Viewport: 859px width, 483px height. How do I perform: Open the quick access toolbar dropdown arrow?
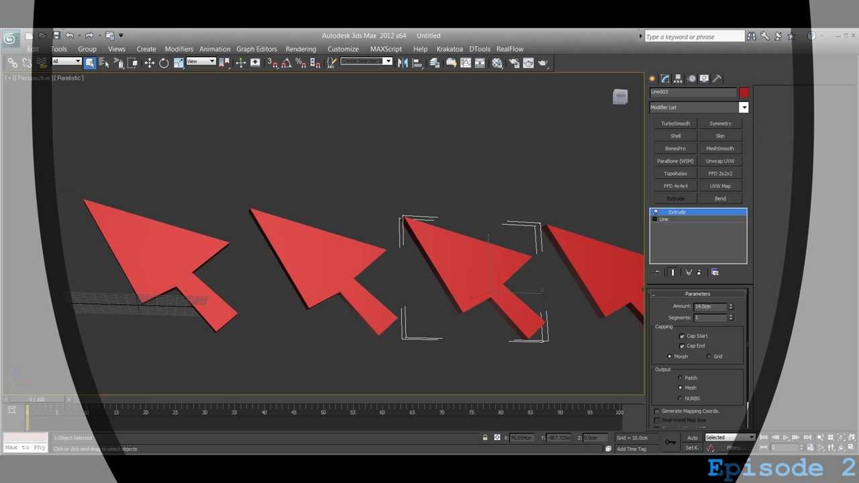pyautogui.click(x=121, y=36)
